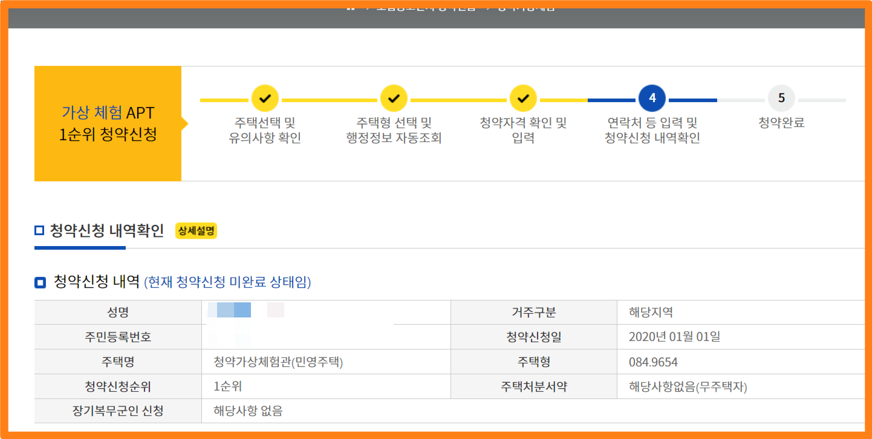The image size is (872, 439).
Task: Click the 청약신청순위 header cell
Action: coord(118,386)
